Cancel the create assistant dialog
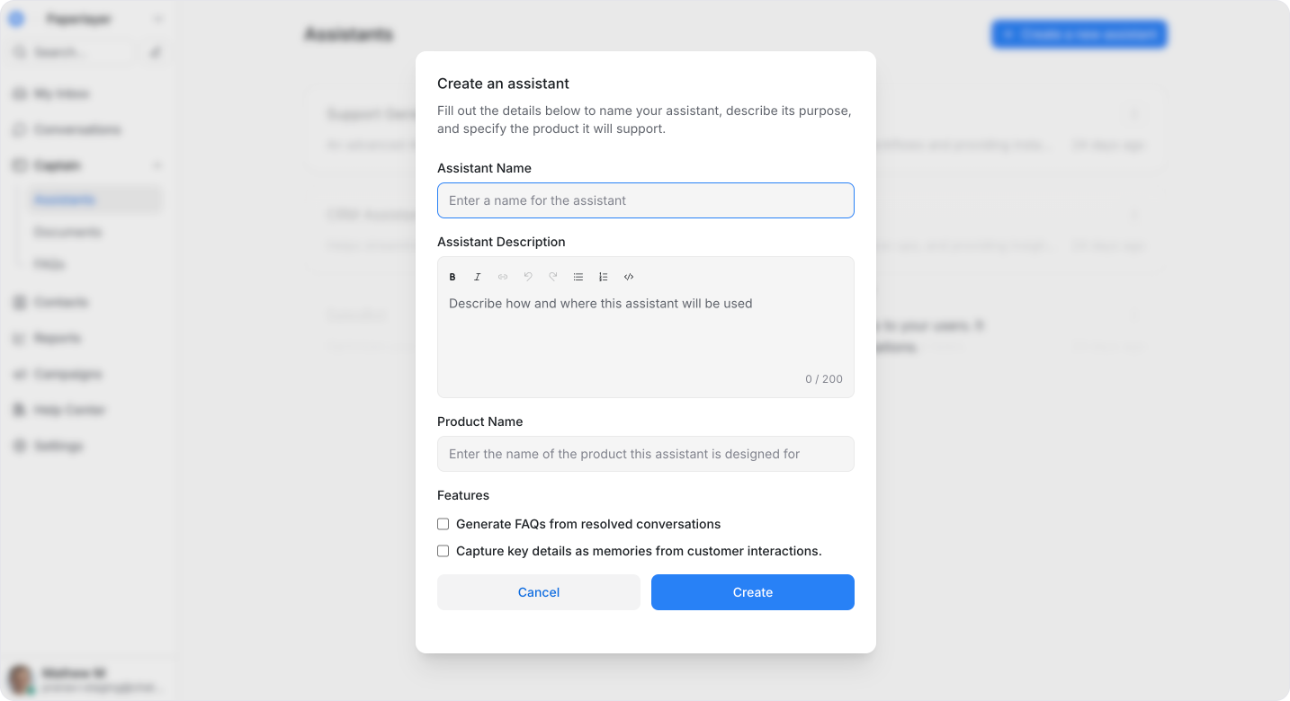This screenshot has height=701, width=1290. click(539, 592)
